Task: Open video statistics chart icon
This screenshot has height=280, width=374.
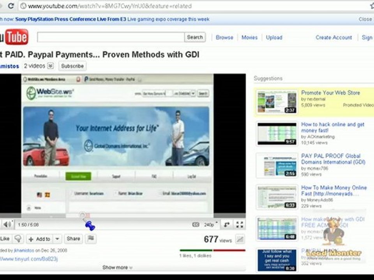Action: pos(240,239)
